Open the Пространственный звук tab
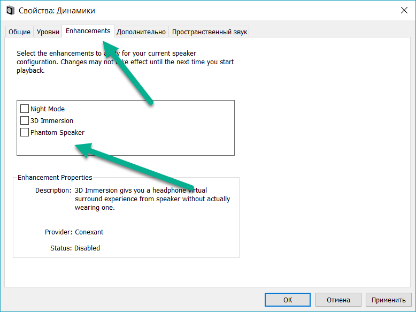 (x=209, y=32)
